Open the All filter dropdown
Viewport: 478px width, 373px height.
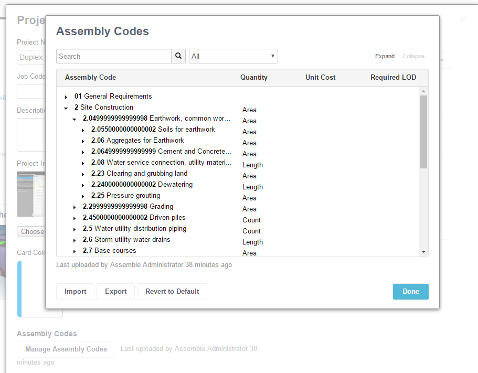233,56
